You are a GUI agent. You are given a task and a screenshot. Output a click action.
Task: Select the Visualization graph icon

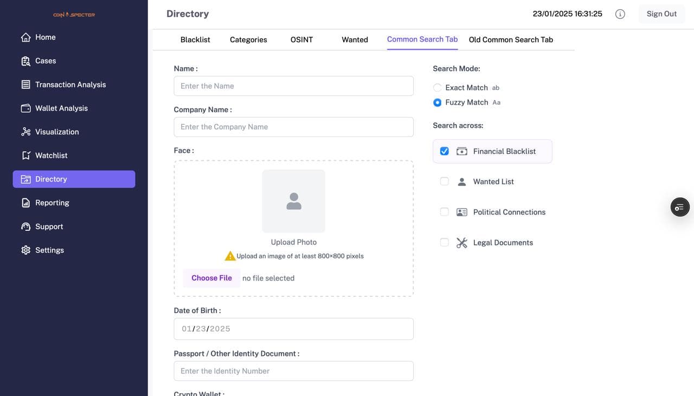[x=25, y=132]
